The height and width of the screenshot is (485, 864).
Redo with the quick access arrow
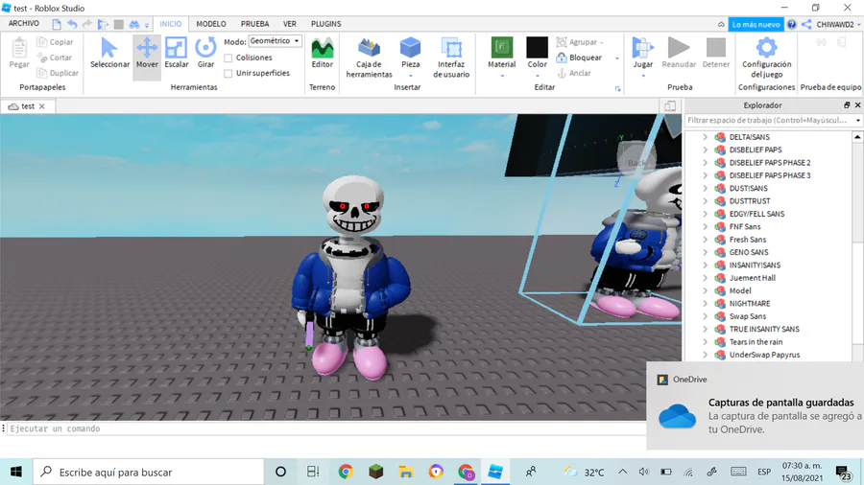tap(87, 24)
